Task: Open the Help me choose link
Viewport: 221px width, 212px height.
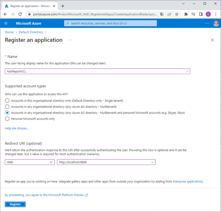Action: coord(17,128)
